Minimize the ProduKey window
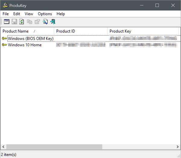 point(142,5)
